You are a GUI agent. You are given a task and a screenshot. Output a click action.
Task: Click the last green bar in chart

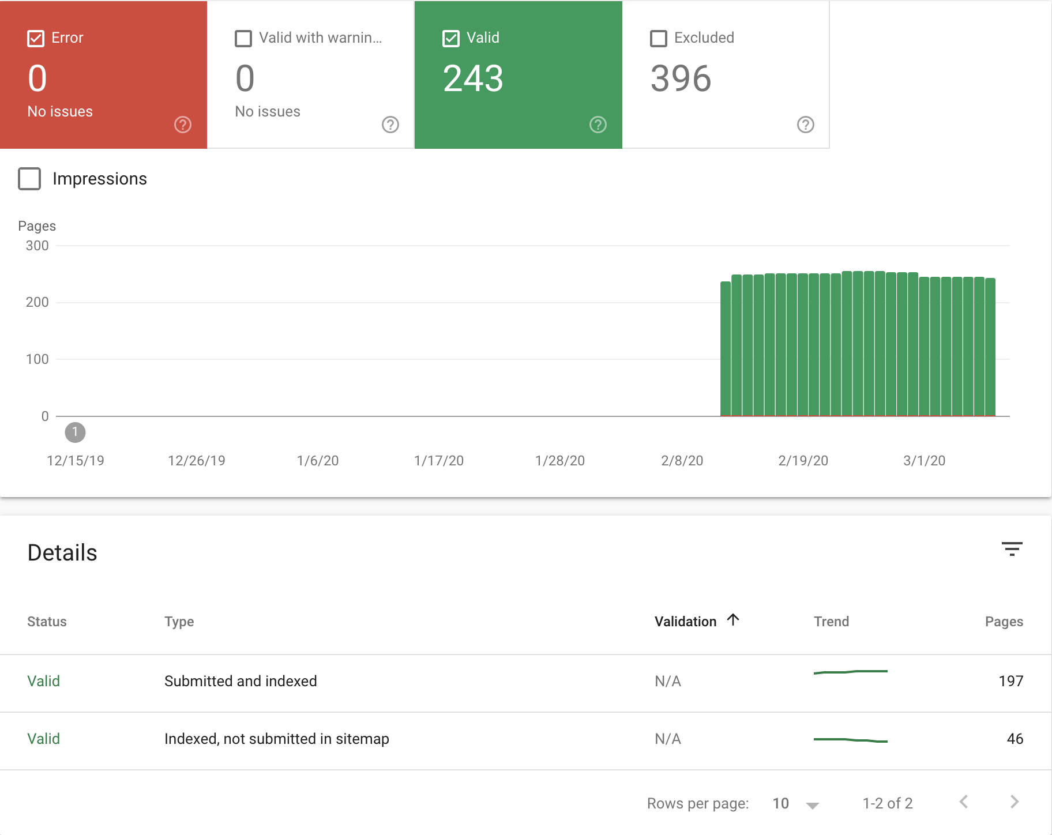tap(990, 346)
